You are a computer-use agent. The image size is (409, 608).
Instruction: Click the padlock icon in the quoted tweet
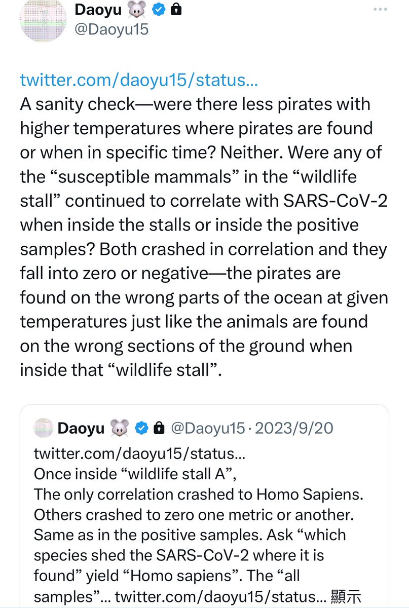pyautogui.click(x=159, y=428)
